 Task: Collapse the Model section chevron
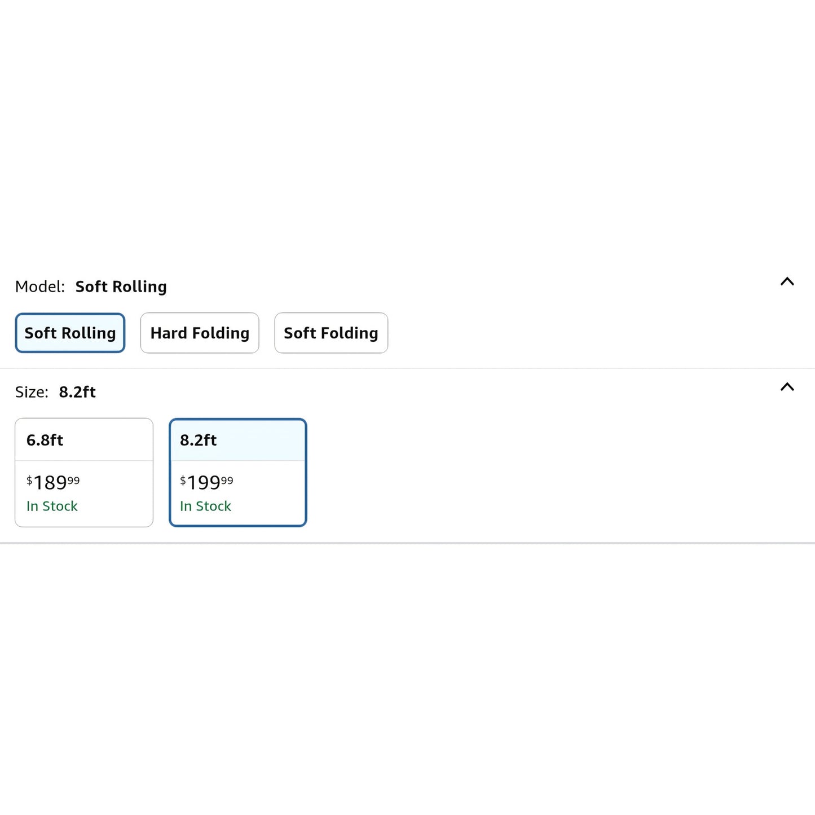787,281
